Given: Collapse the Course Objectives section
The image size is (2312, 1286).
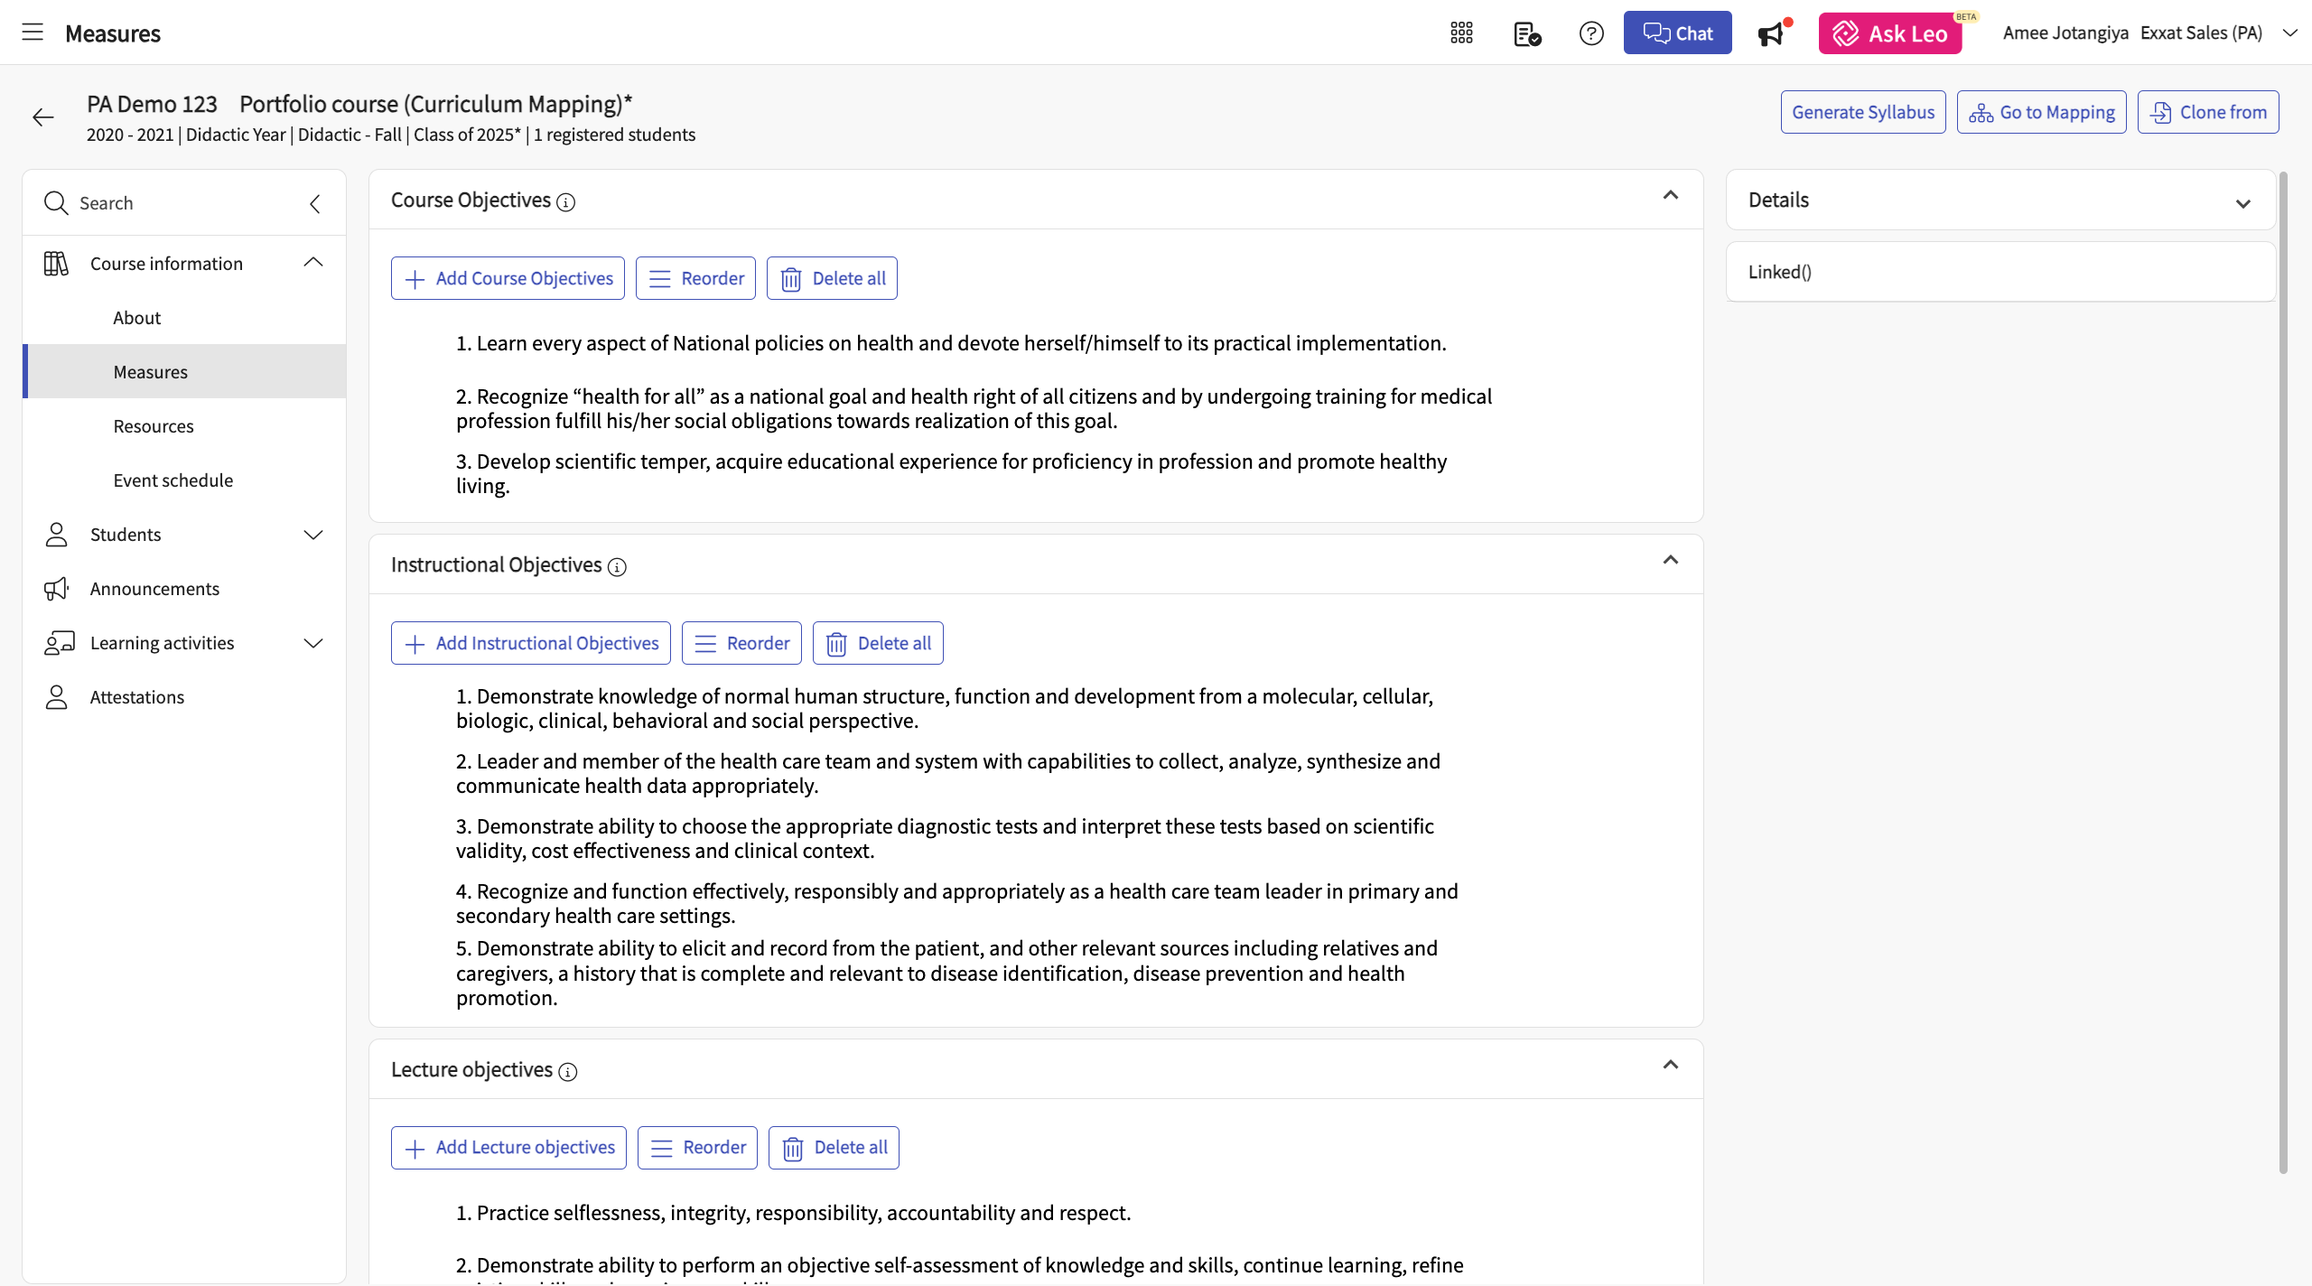Looking at the screenshot, I should 1670,195.
